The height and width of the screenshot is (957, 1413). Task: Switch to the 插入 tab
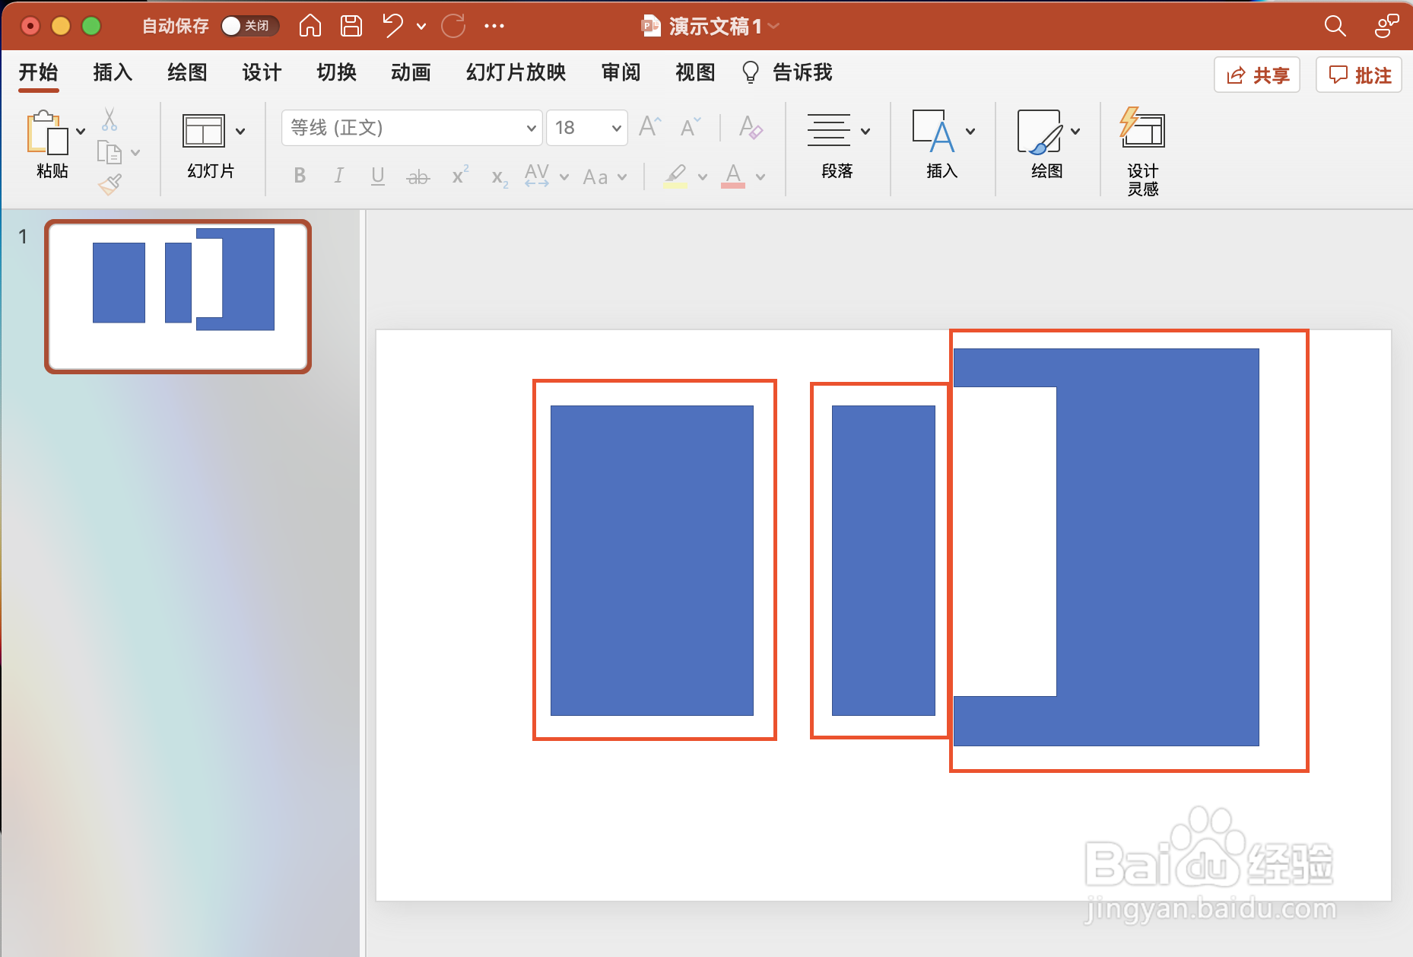[x=113, y=72]
